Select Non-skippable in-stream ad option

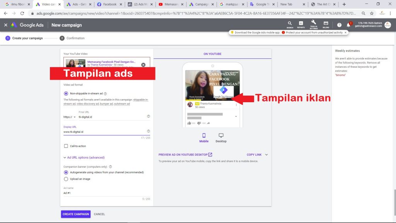pos(66,93)
